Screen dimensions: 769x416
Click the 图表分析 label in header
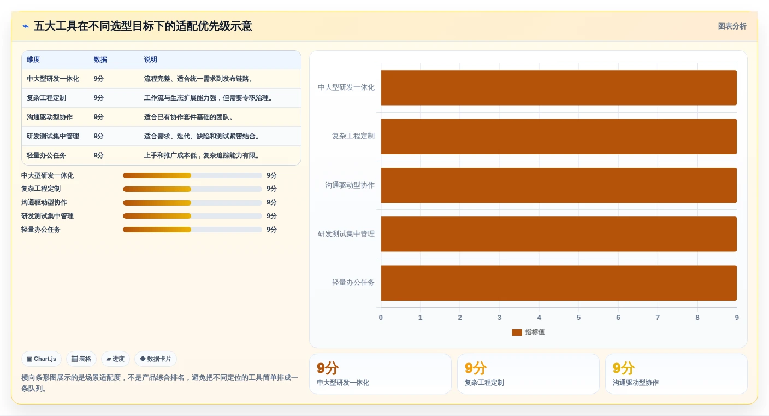[732, 26]
